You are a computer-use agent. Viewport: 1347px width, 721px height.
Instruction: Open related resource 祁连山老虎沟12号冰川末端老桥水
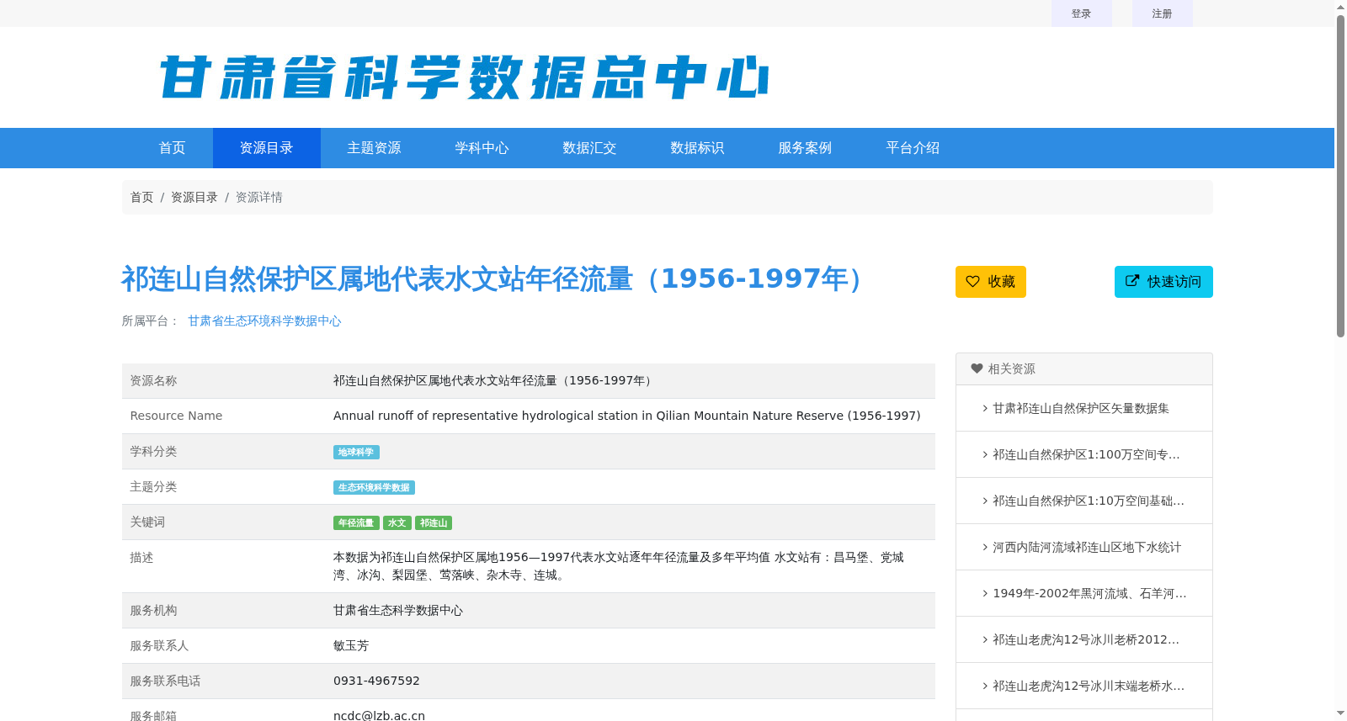point(1089,686)
